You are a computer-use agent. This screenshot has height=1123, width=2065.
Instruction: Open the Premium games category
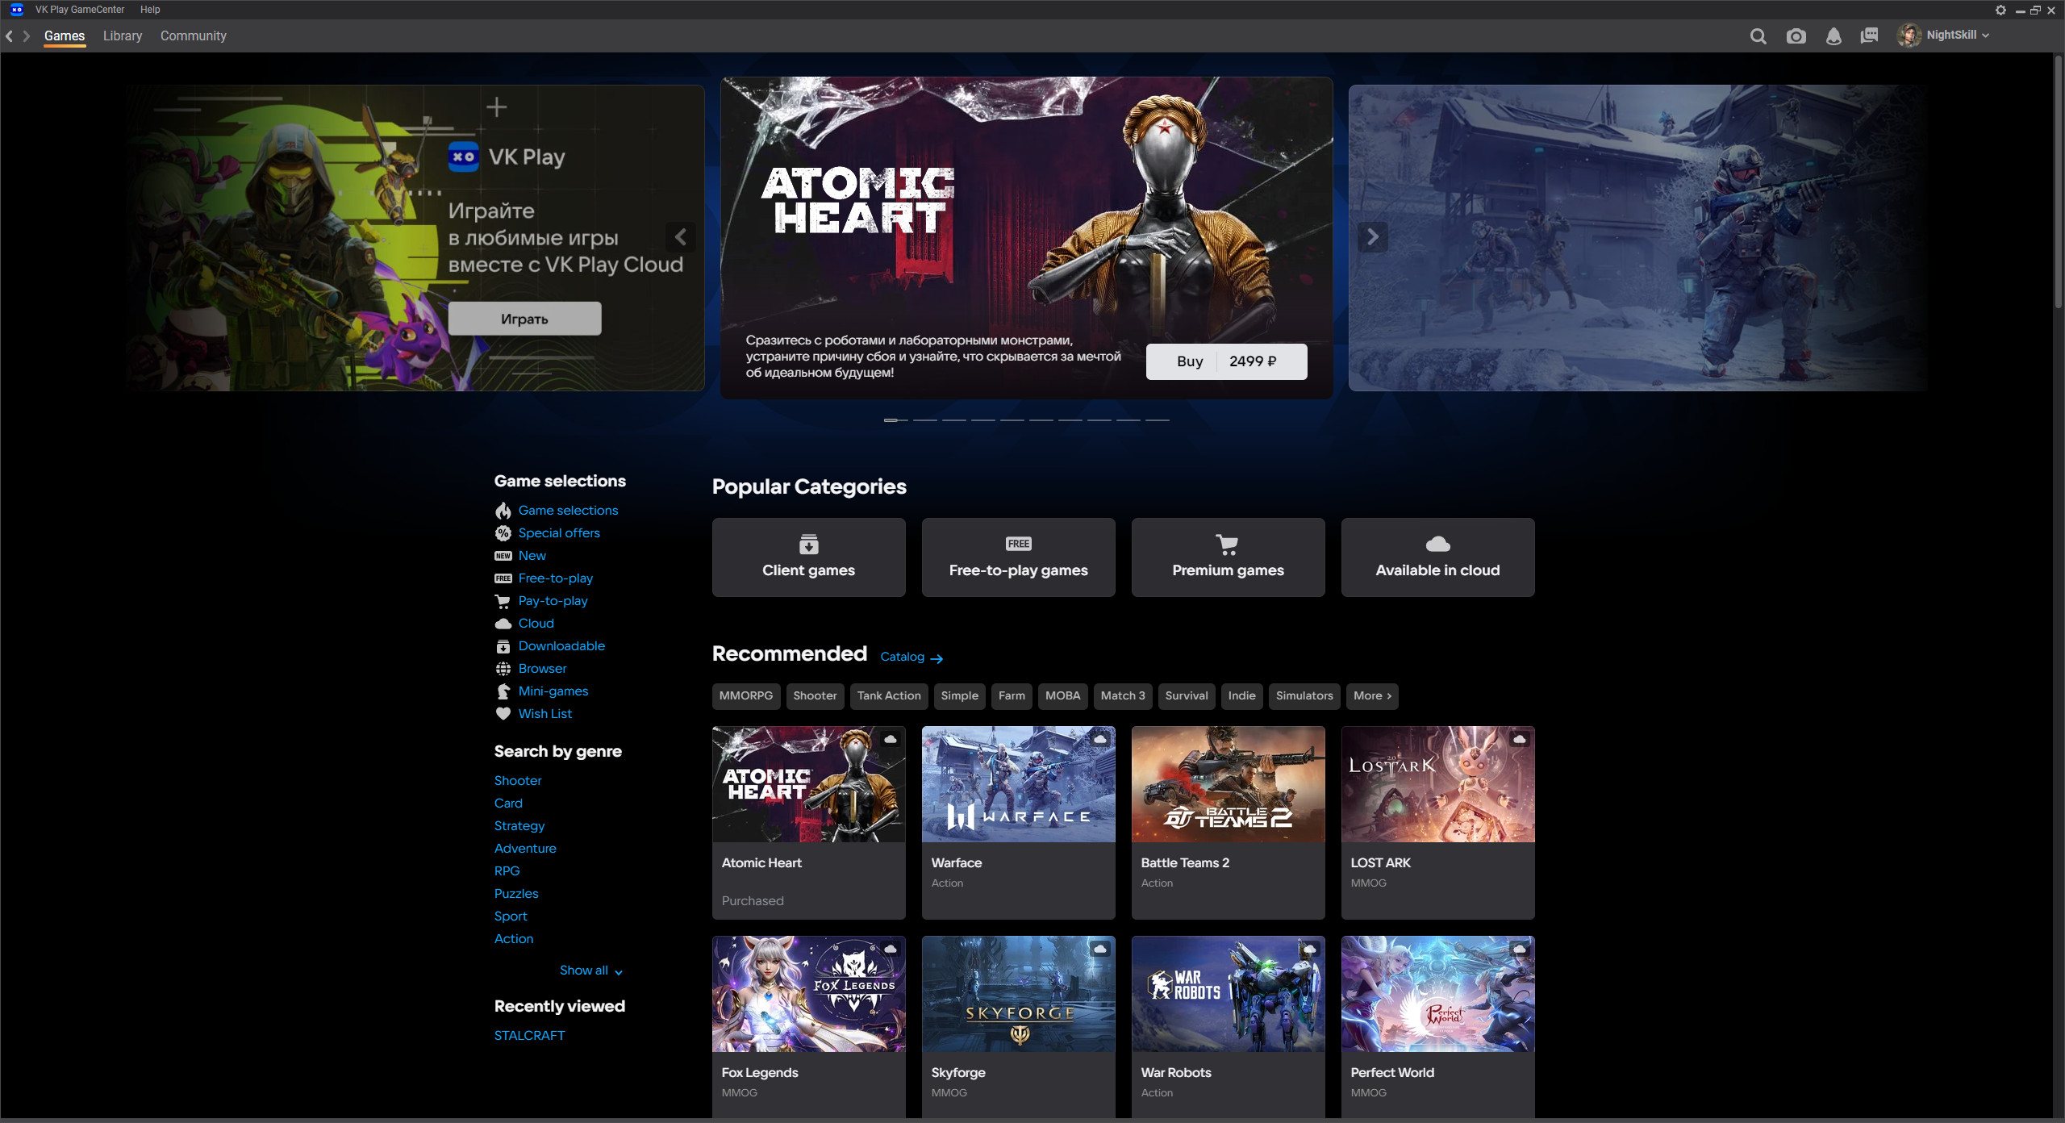[x=1228, y=557]
